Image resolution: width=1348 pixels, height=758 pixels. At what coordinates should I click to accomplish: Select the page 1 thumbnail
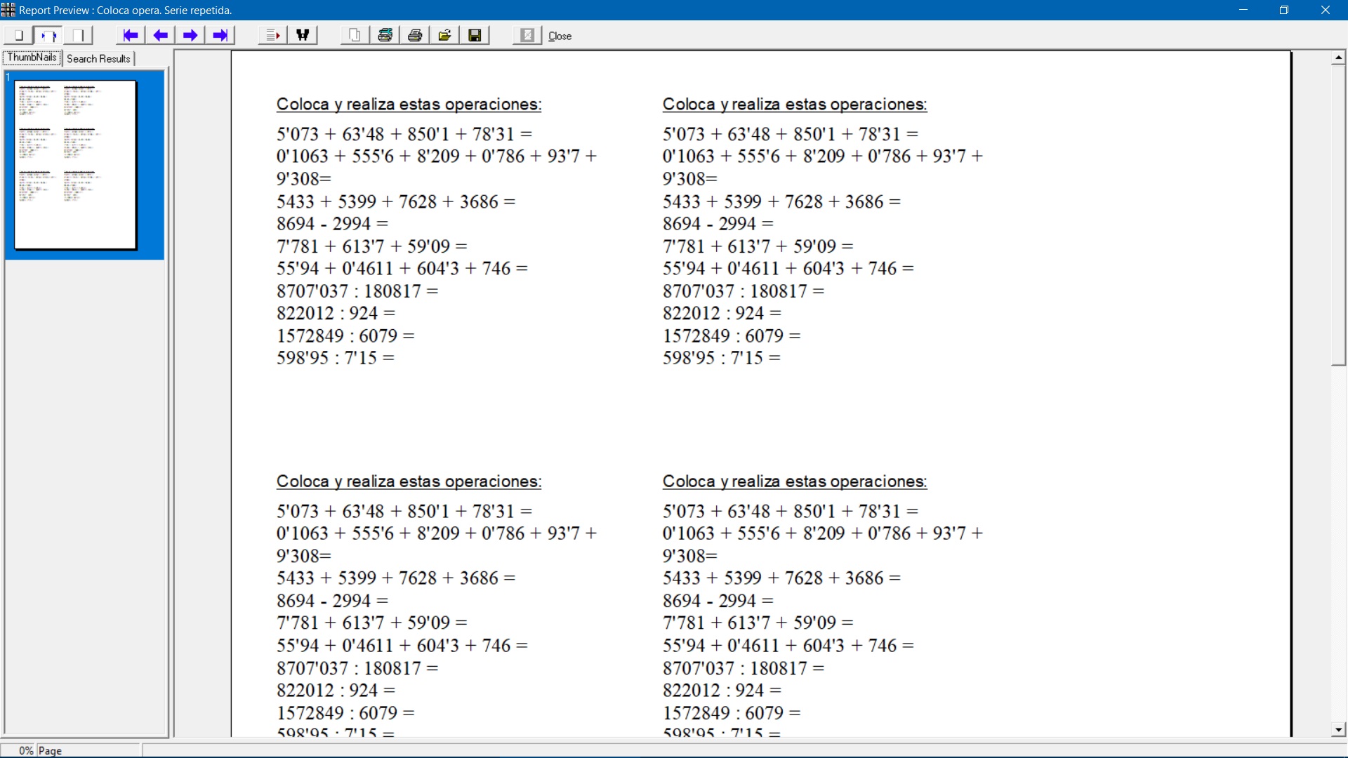76,165
